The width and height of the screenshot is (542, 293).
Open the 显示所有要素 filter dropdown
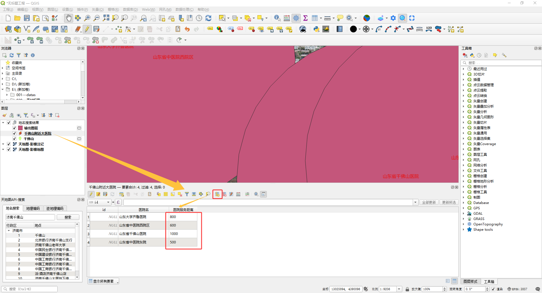click(x=103, y=281)
